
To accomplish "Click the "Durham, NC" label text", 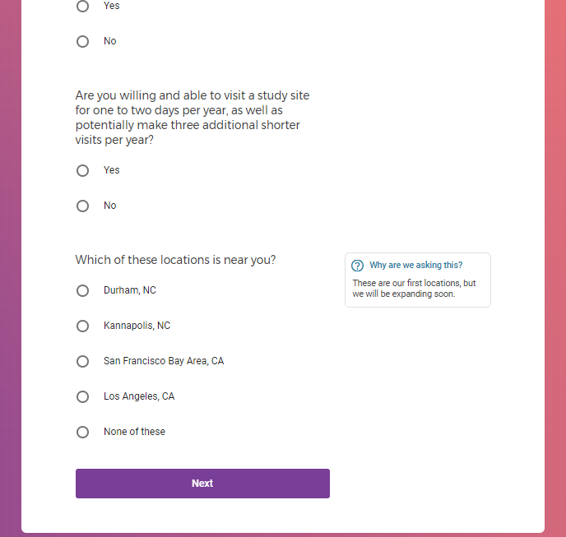I will pyautogui.click(x=129, y=290).
